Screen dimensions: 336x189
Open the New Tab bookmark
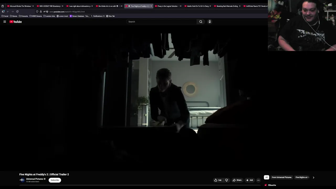[x=111, y=16]
